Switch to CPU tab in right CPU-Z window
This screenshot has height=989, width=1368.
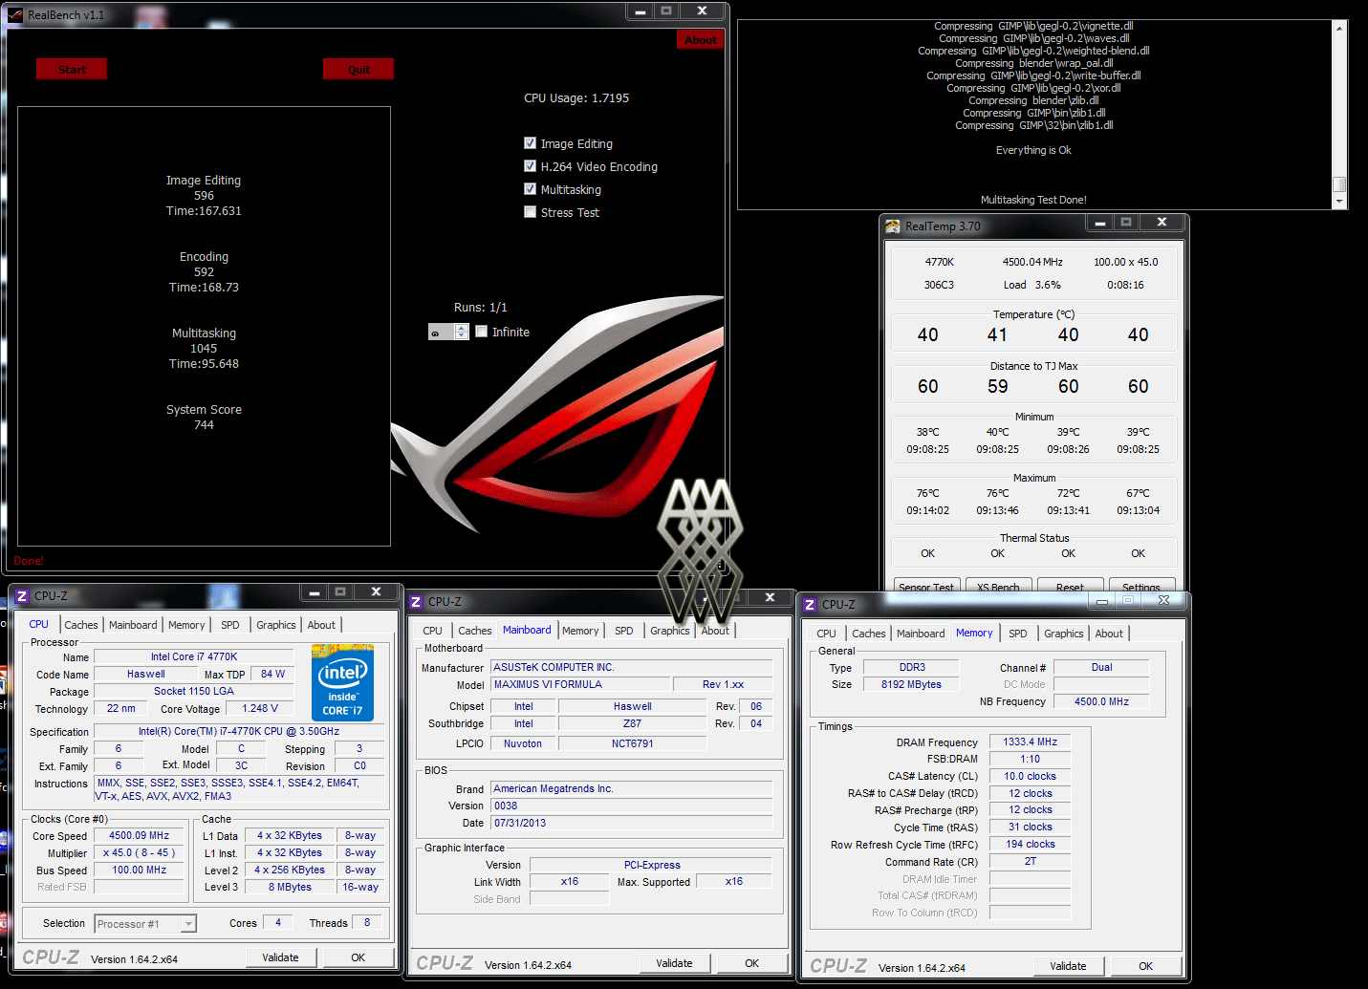click(827, 634)
